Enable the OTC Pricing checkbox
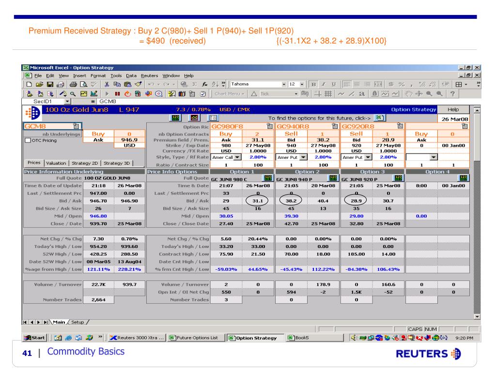The image size is (496, 372). coord(28,140)
